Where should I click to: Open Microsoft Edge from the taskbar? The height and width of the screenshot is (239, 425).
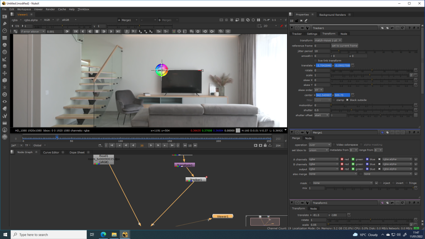[x=103, y=235]
